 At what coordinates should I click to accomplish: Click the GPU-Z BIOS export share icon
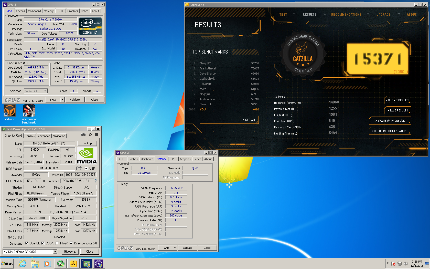pyautogui.click(x=79, y=168)
